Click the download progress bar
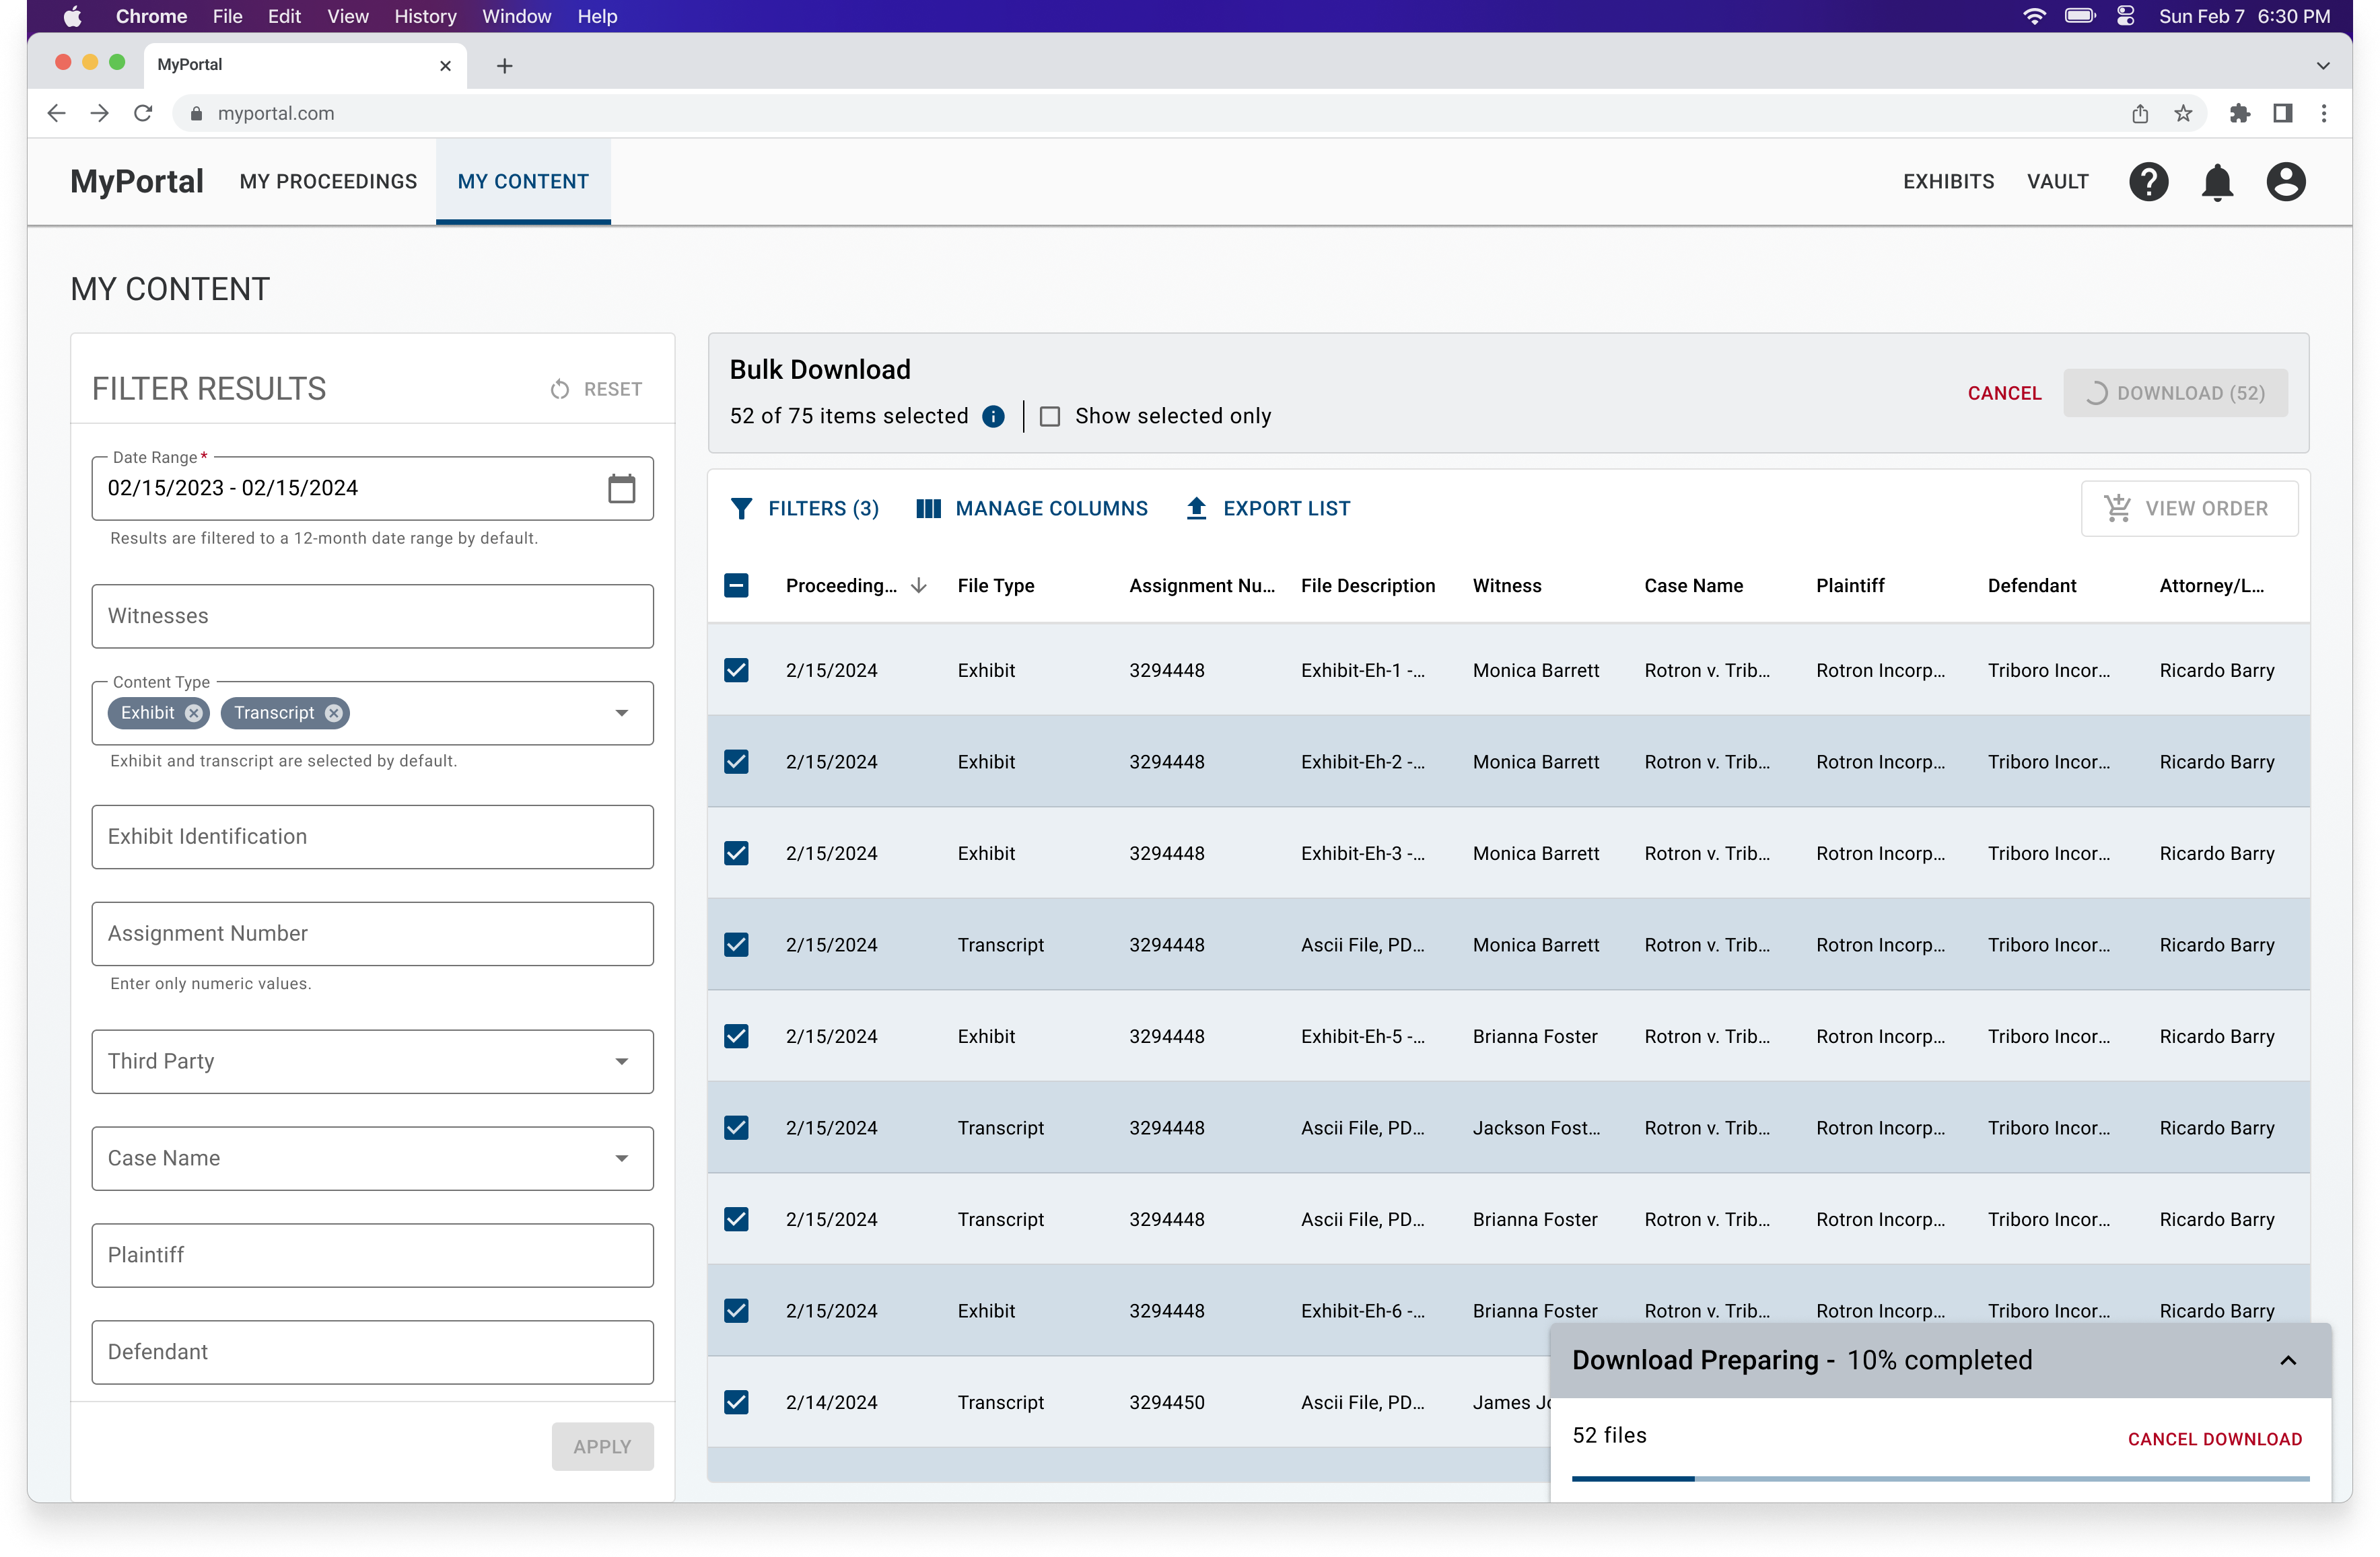Image resolution: width=2380 pixels, height=1557 pixels. click(1940, 1478)
